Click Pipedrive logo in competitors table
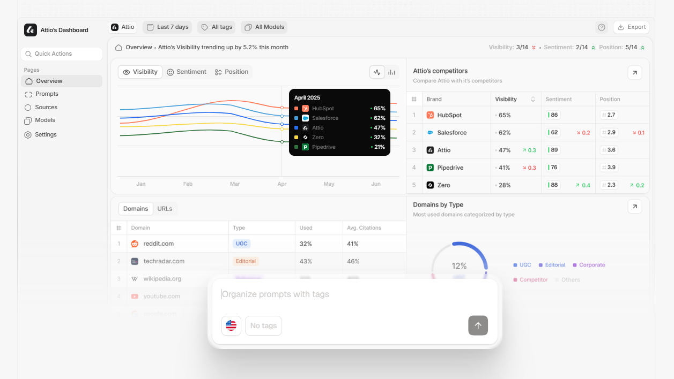 (430, 168)
